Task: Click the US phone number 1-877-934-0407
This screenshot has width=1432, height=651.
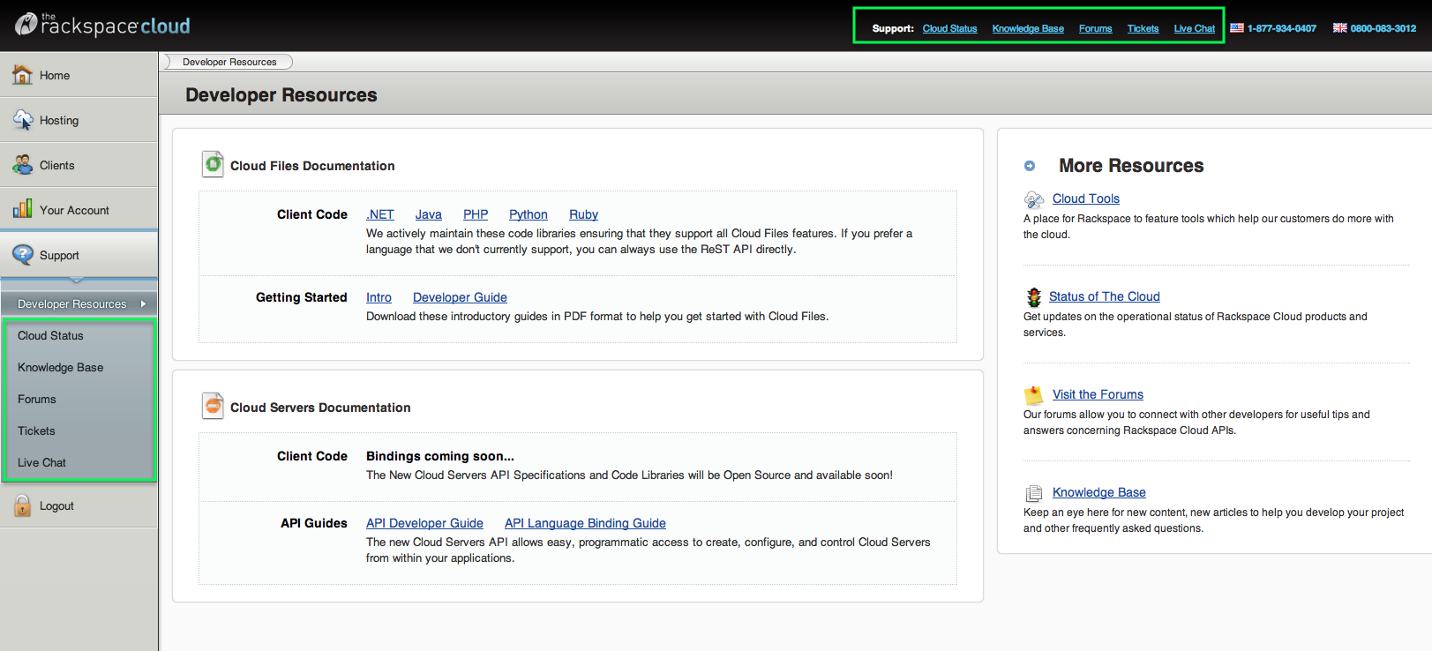Action: (x=1281, y=28)
